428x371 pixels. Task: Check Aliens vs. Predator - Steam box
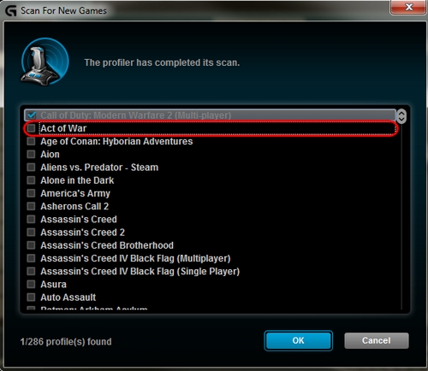(31, 168)
